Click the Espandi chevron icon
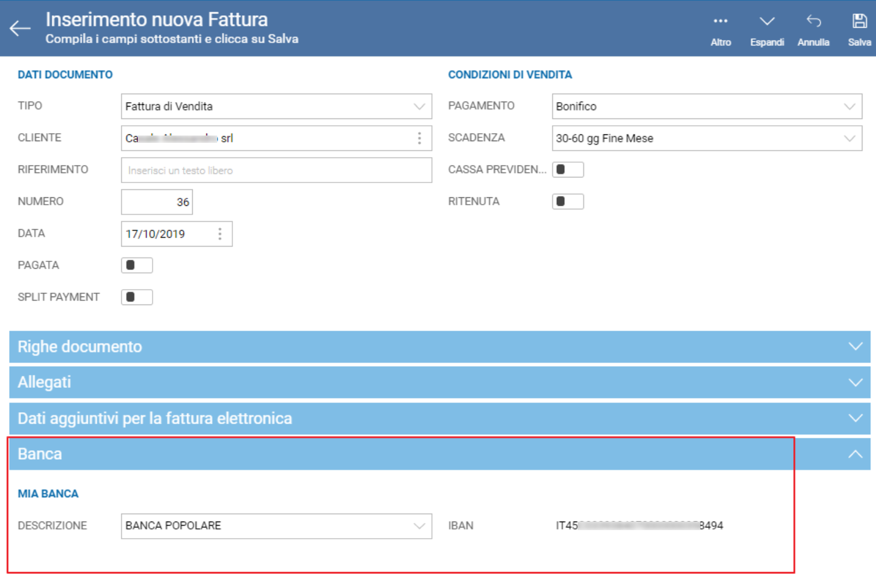Screen dimensions: 876x580 pyautogui.click(x=767, y=22)
